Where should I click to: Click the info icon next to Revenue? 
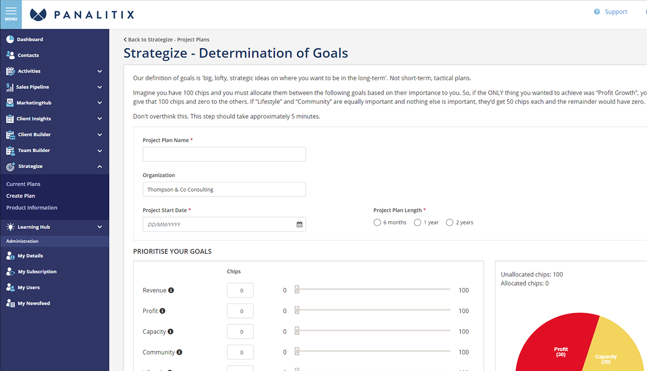tap(171, 290)
